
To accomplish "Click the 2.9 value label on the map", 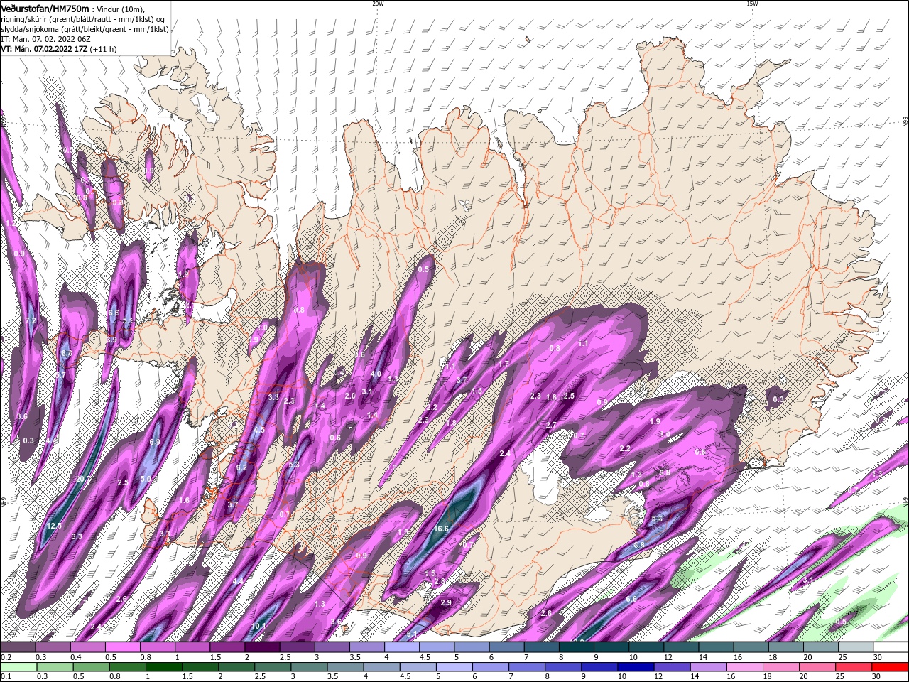I will pyautogui.click(x=446, y=602).
